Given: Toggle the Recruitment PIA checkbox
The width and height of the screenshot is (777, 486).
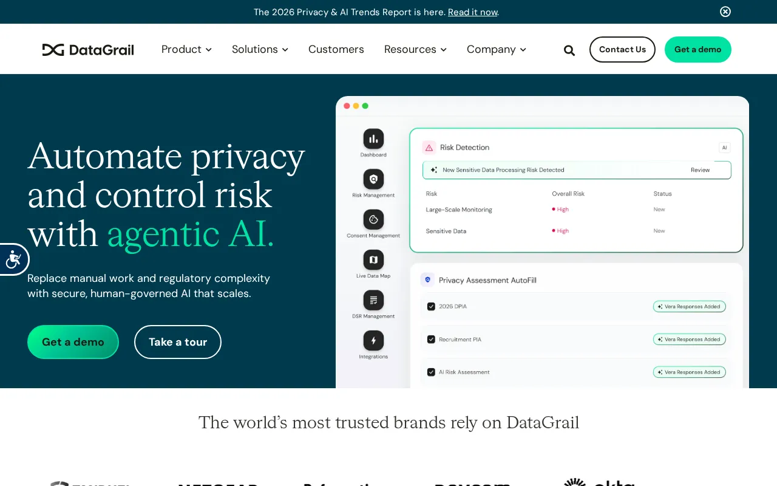Looking at the screenshot, I should [431, 340].
